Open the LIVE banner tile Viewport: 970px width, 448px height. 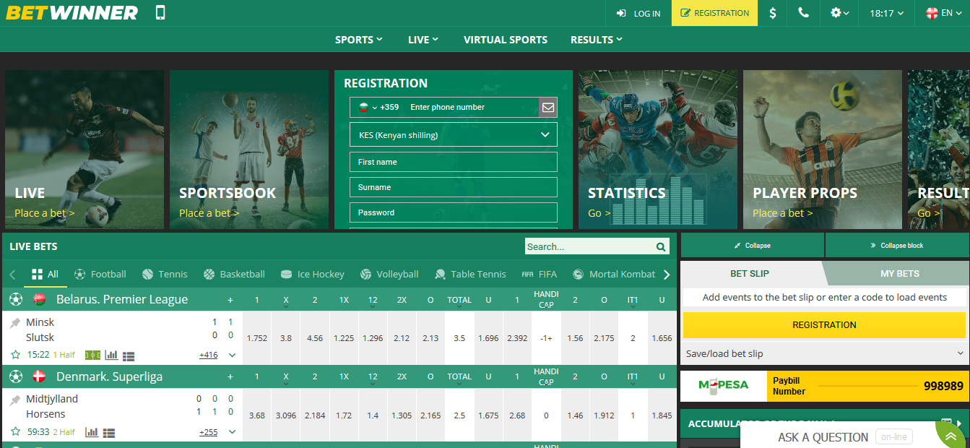pyautogui.click(x=85, y=150)
